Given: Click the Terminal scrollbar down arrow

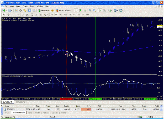Looking at the screenshot, I should pyautogui.click(x=161, y=110).
